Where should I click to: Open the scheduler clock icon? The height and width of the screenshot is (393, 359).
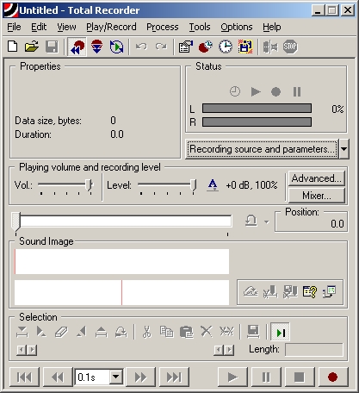226,47
